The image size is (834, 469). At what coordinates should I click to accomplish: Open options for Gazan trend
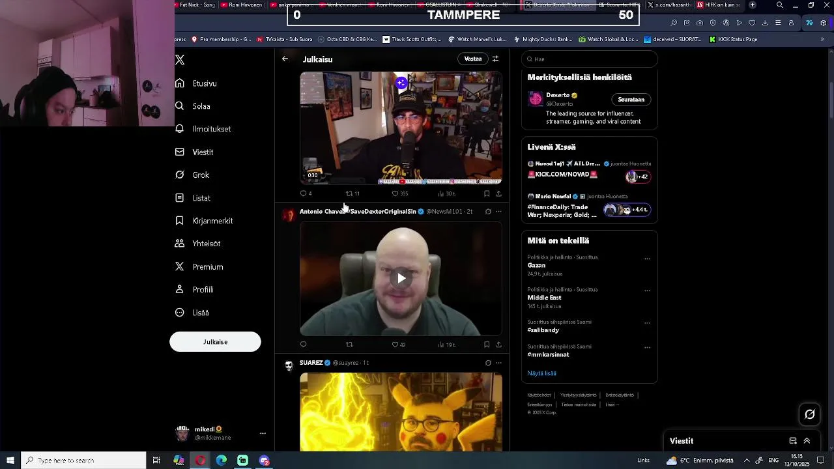pos(647,259)
